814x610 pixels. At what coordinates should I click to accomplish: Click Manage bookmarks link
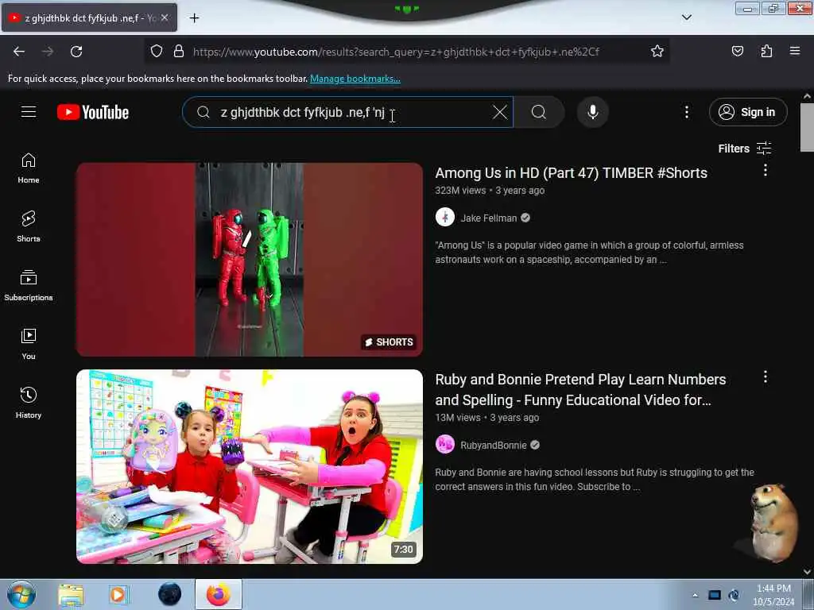click(355, 79)
